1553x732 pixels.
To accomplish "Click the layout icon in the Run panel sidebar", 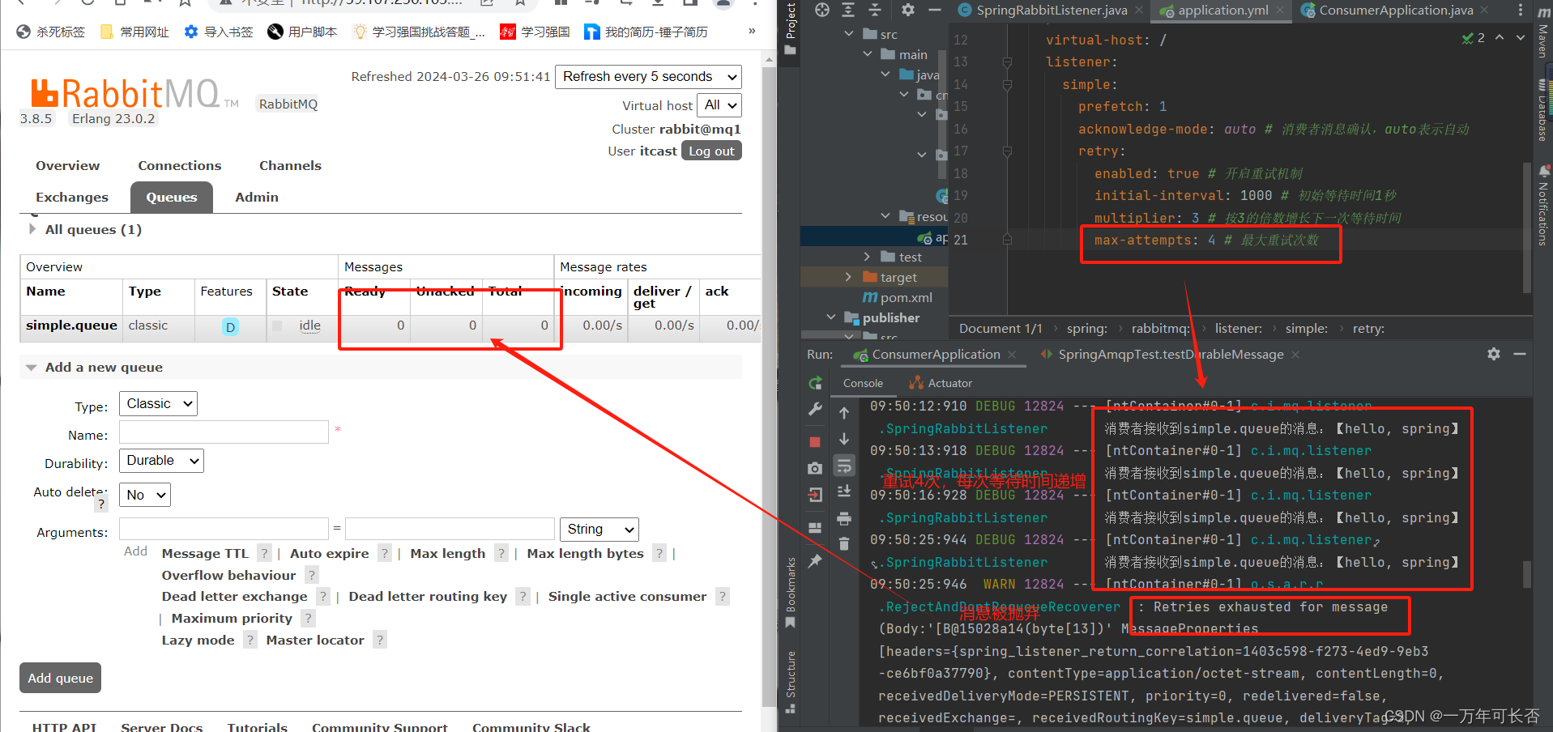I will coord(815,527).
